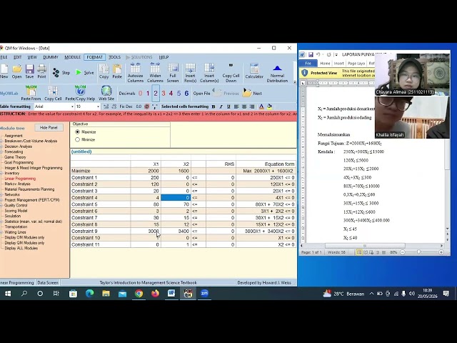Select the Minimize radio button
This screenshot has width=457, height=343.
click(78, 140)
